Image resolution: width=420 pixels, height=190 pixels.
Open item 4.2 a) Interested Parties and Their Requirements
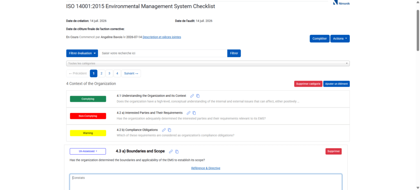[149, 113]
